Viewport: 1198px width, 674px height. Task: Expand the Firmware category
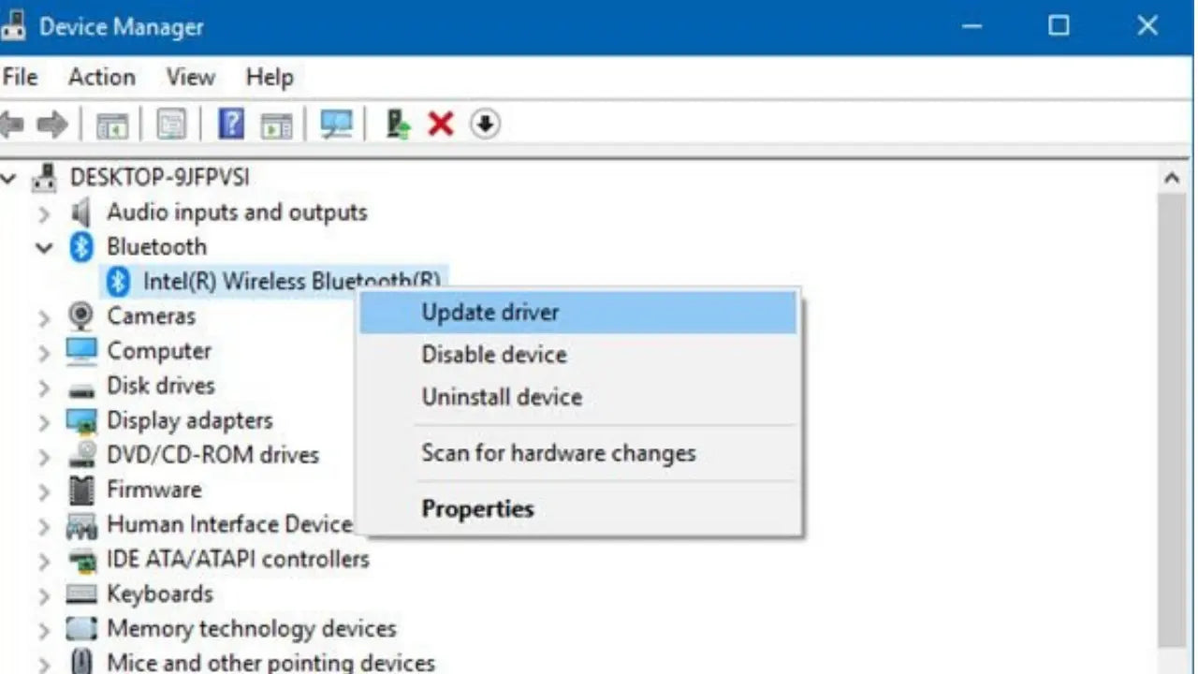point(43,491)
